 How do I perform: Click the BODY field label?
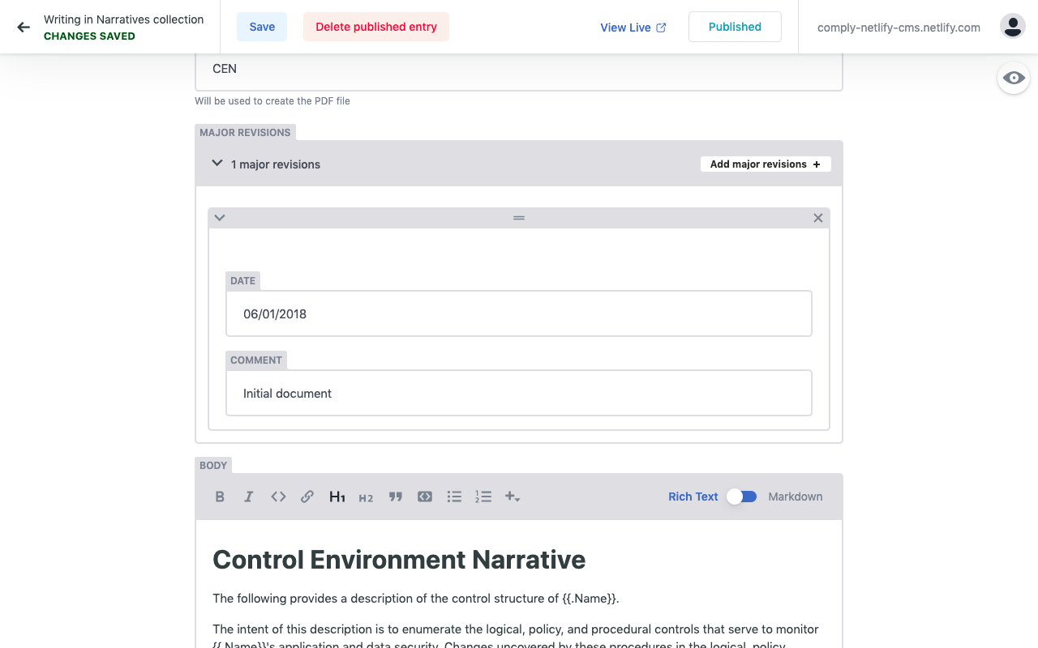213,465
